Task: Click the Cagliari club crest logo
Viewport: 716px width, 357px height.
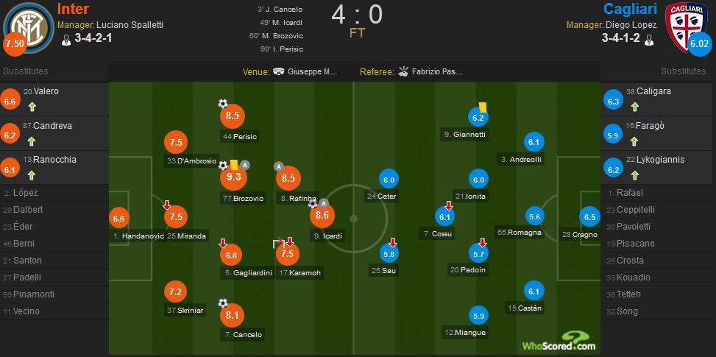Action: point(684,25)
